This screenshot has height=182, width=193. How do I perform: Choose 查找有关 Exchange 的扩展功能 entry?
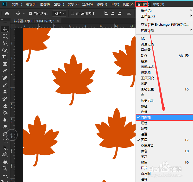(x=164, y=25)
